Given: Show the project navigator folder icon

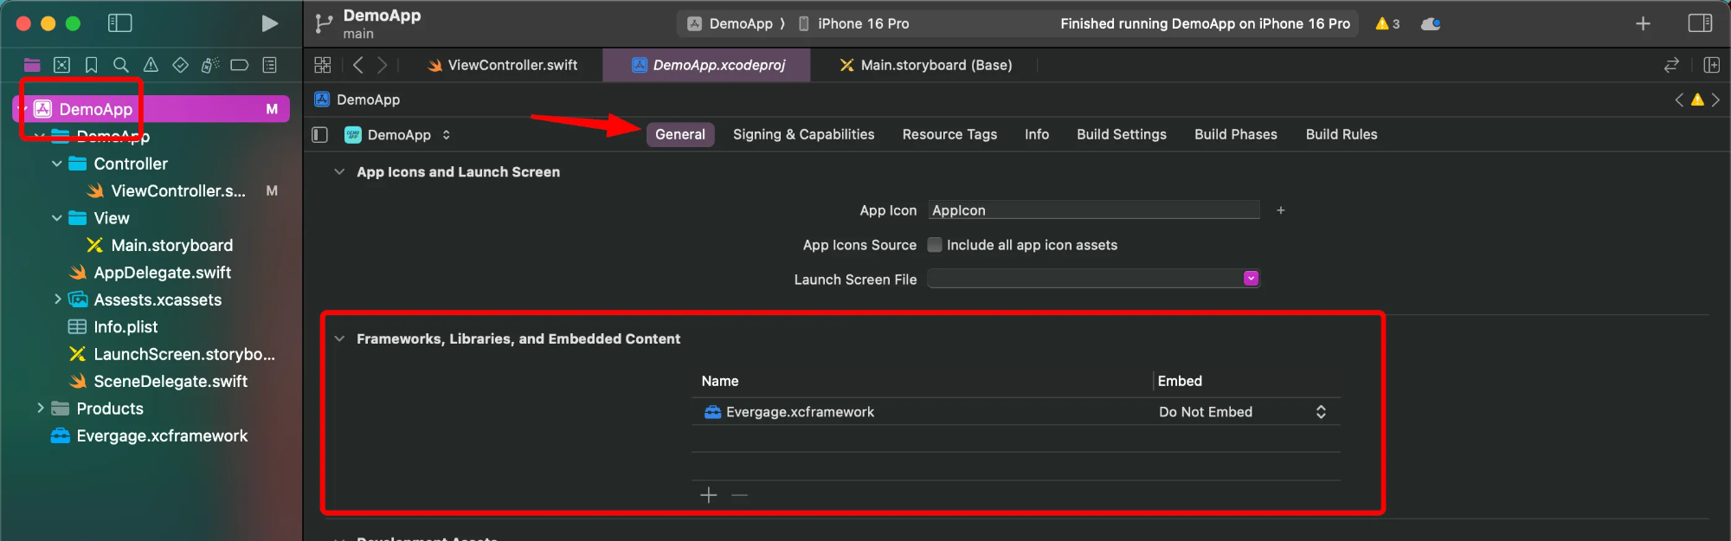Looking at the screenshot, I should (32, 65).
